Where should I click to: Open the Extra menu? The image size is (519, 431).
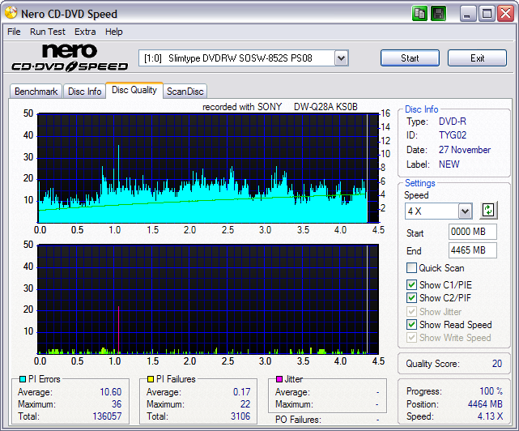[85, 32]
